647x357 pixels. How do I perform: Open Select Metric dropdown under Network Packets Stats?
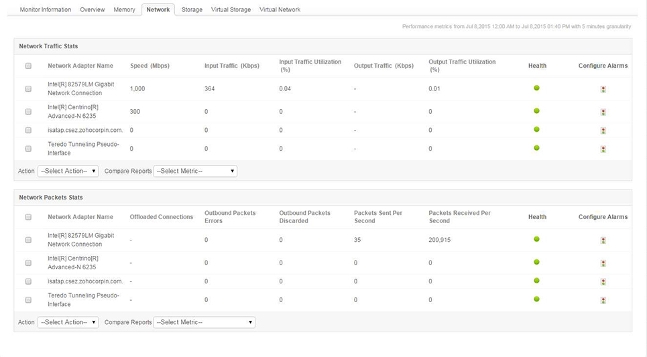tap(204, 322)
